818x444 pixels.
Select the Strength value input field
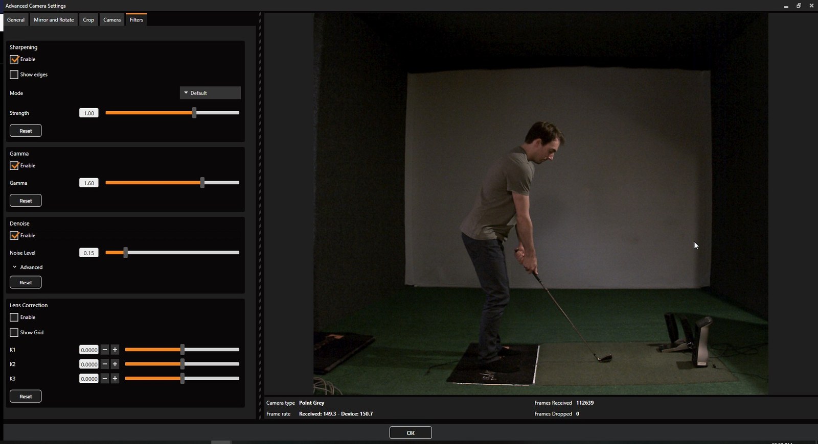coord(89,113)
